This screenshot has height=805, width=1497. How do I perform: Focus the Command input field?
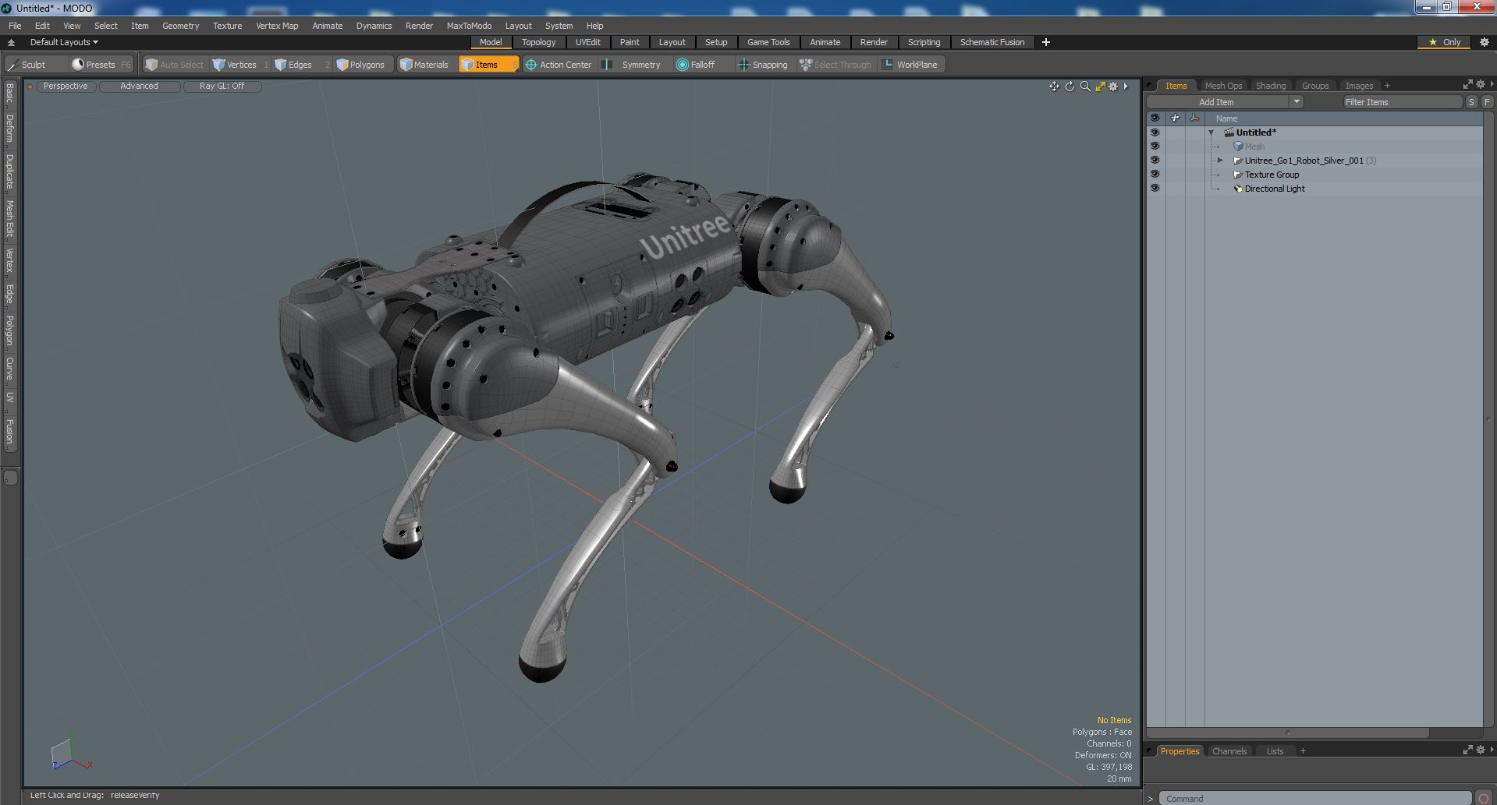pyautogui.click(x=1314, y=798)
